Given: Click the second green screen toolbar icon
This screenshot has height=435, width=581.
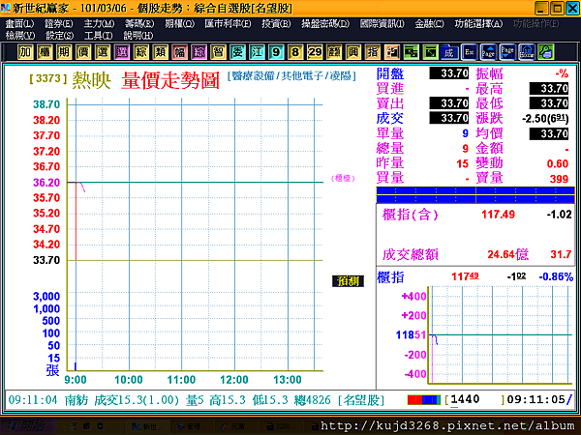Looking at the screenshot, I should (x=430, y=52).
